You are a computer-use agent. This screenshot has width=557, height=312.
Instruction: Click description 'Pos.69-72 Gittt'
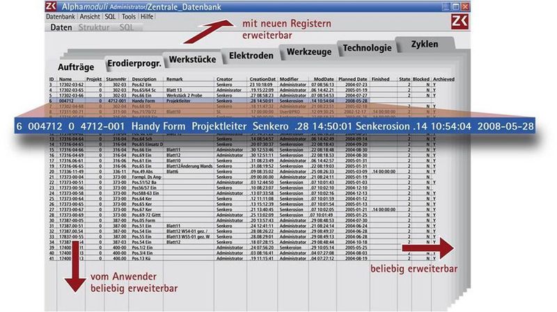(146, 215)
